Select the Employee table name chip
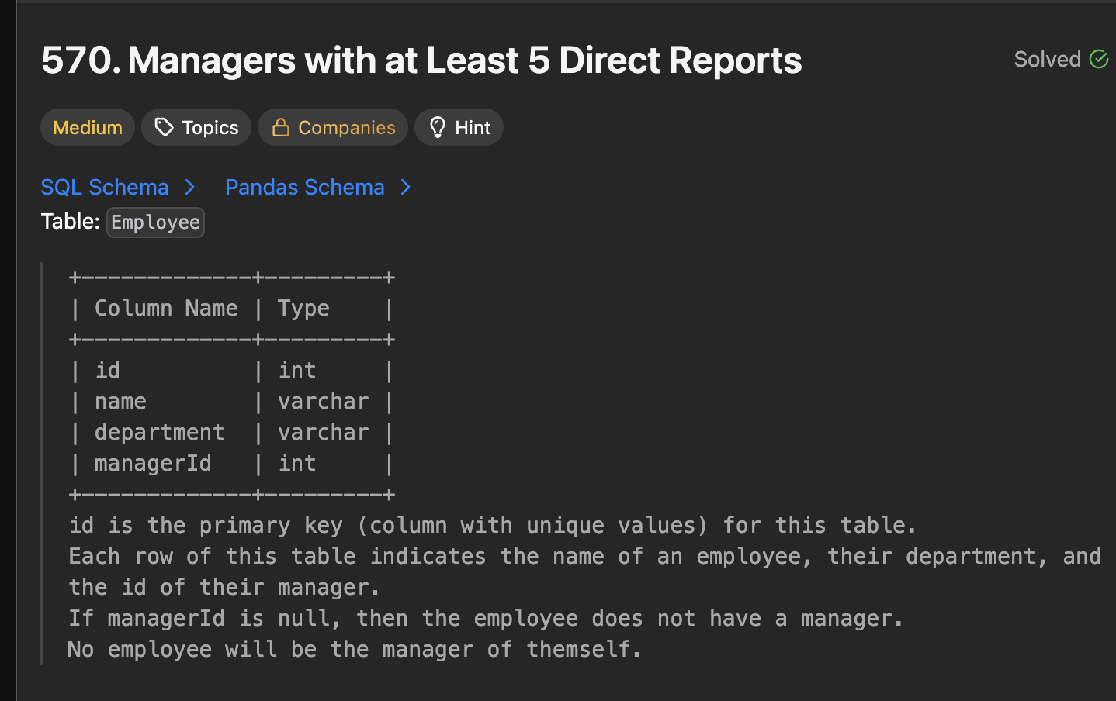 pyautogui.click(x=154, y=222)
